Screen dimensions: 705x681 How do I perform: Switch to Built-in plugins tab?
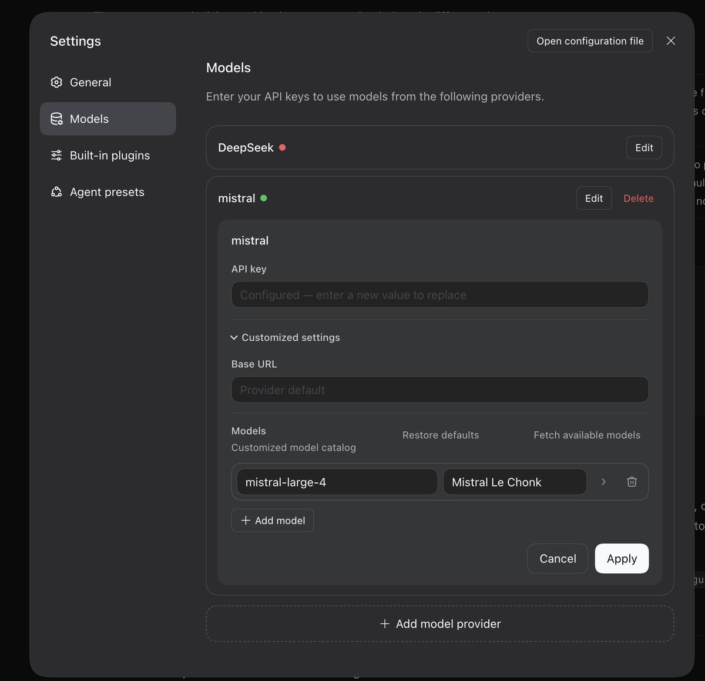pos(108,155)
